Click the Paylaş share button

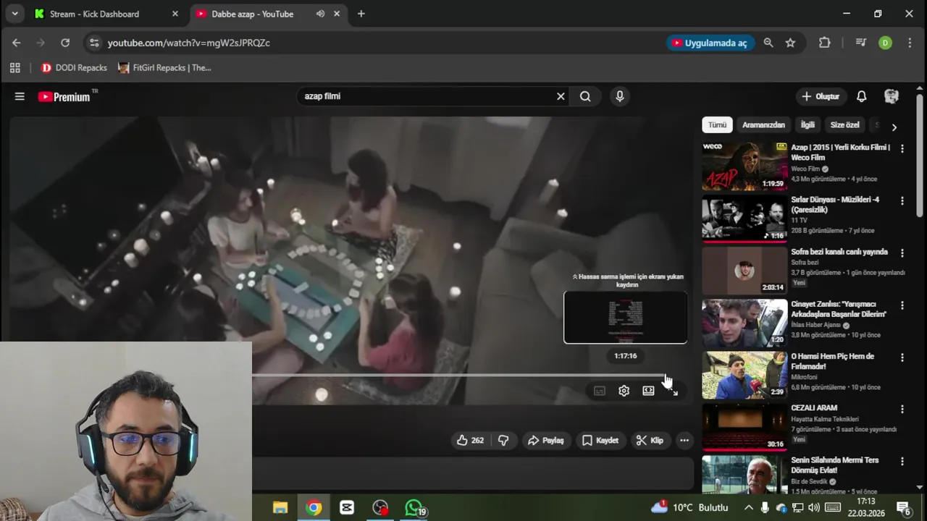546,440
